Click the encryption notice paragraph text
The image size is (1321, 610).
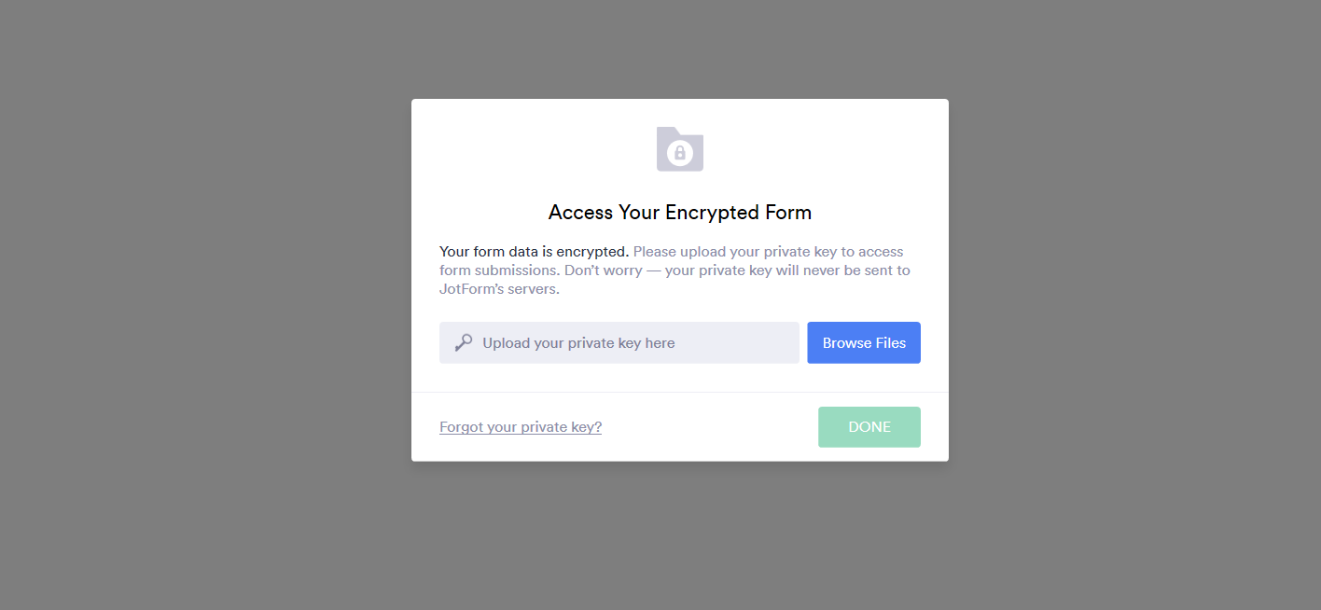(x=674, y=270)
